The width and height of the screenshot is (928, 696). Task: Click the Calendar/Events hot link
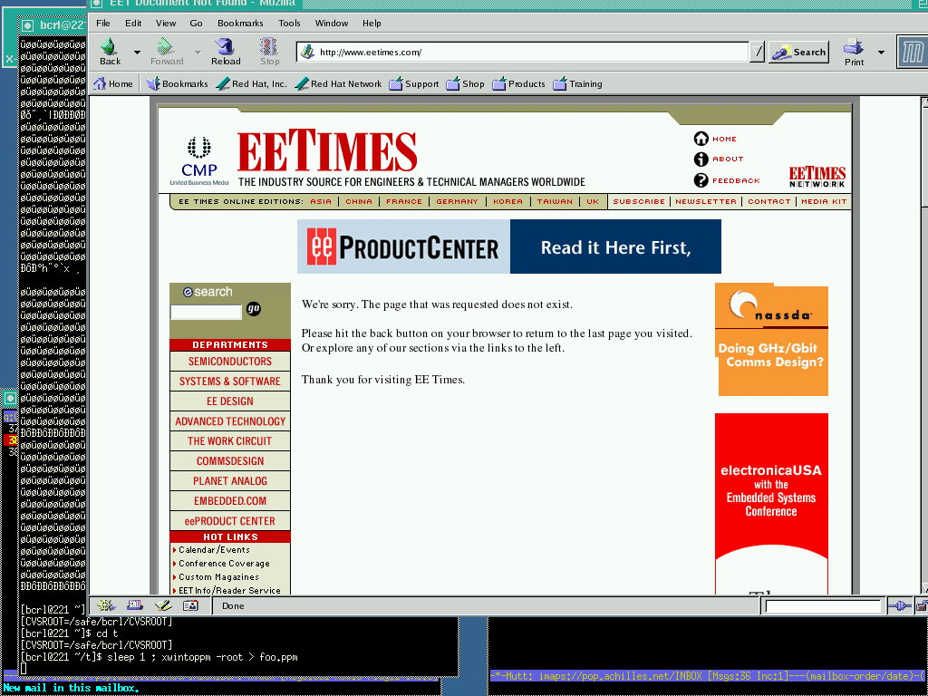[x=214, y=550]
